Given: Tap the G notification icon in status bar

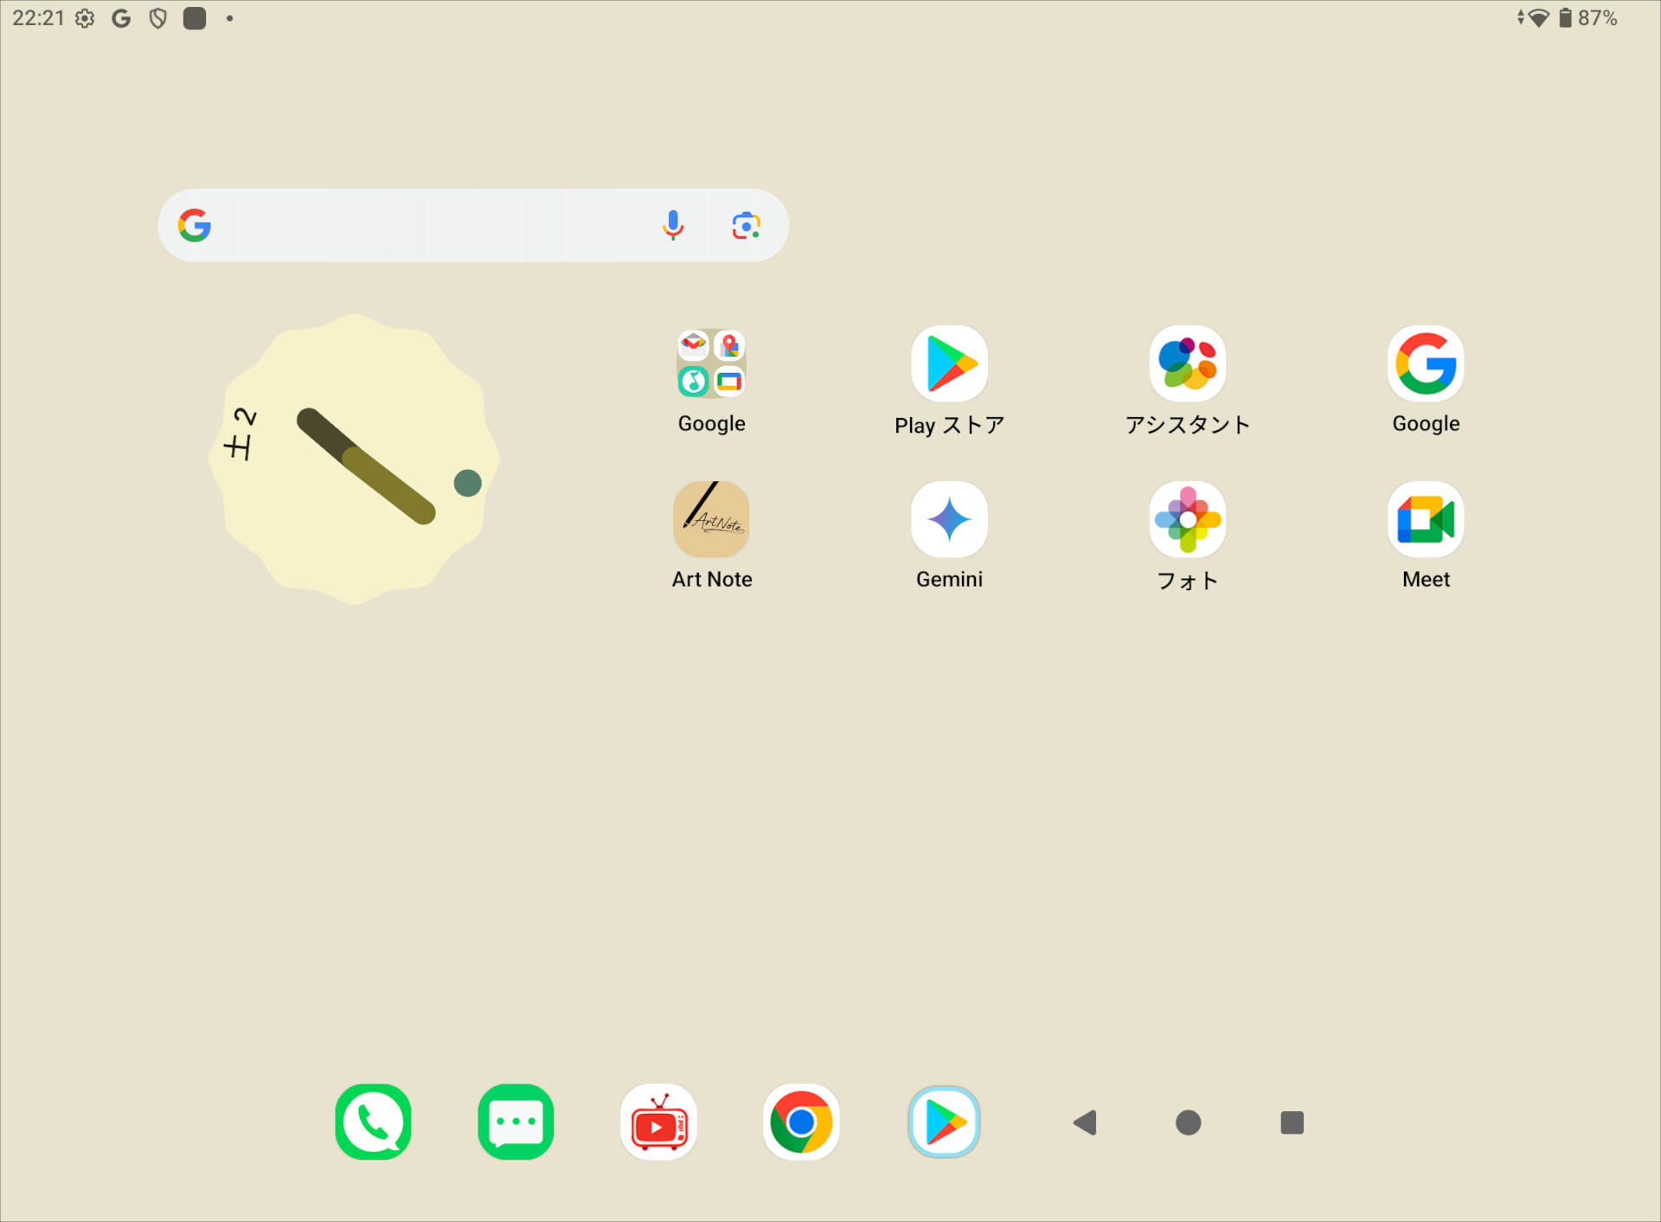Looking at the screenshot, I should tap(121, 18).
